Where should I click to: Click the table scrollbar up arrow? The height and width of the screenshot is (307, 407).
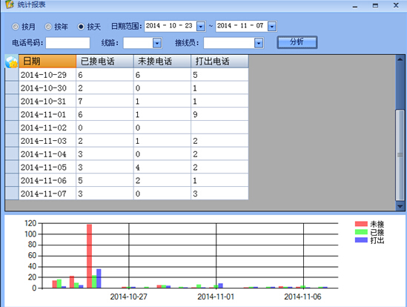(400, 59)
